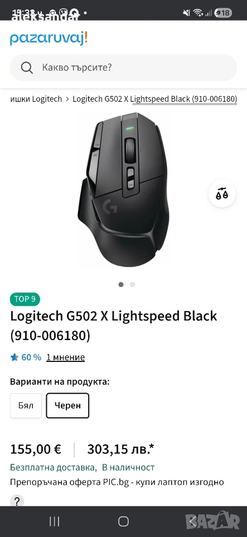Go to second image carousel dot
Screen dimensions: 247x537
[x=132, y=284]
